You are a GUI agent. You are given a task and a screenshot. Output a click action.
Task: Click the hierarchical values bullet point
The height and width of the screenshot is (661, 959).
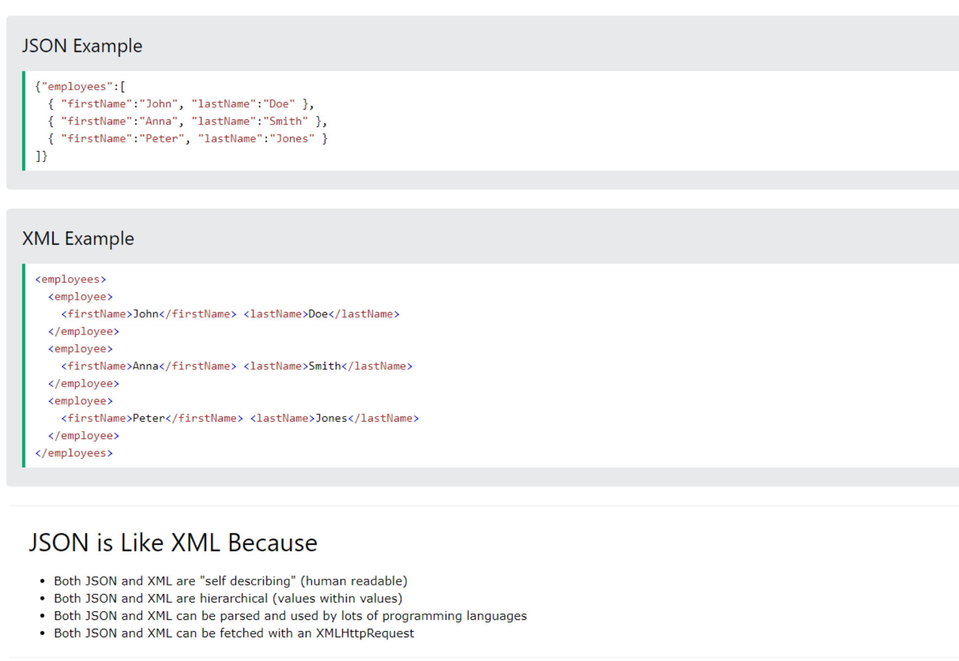(x=228, y=598)
